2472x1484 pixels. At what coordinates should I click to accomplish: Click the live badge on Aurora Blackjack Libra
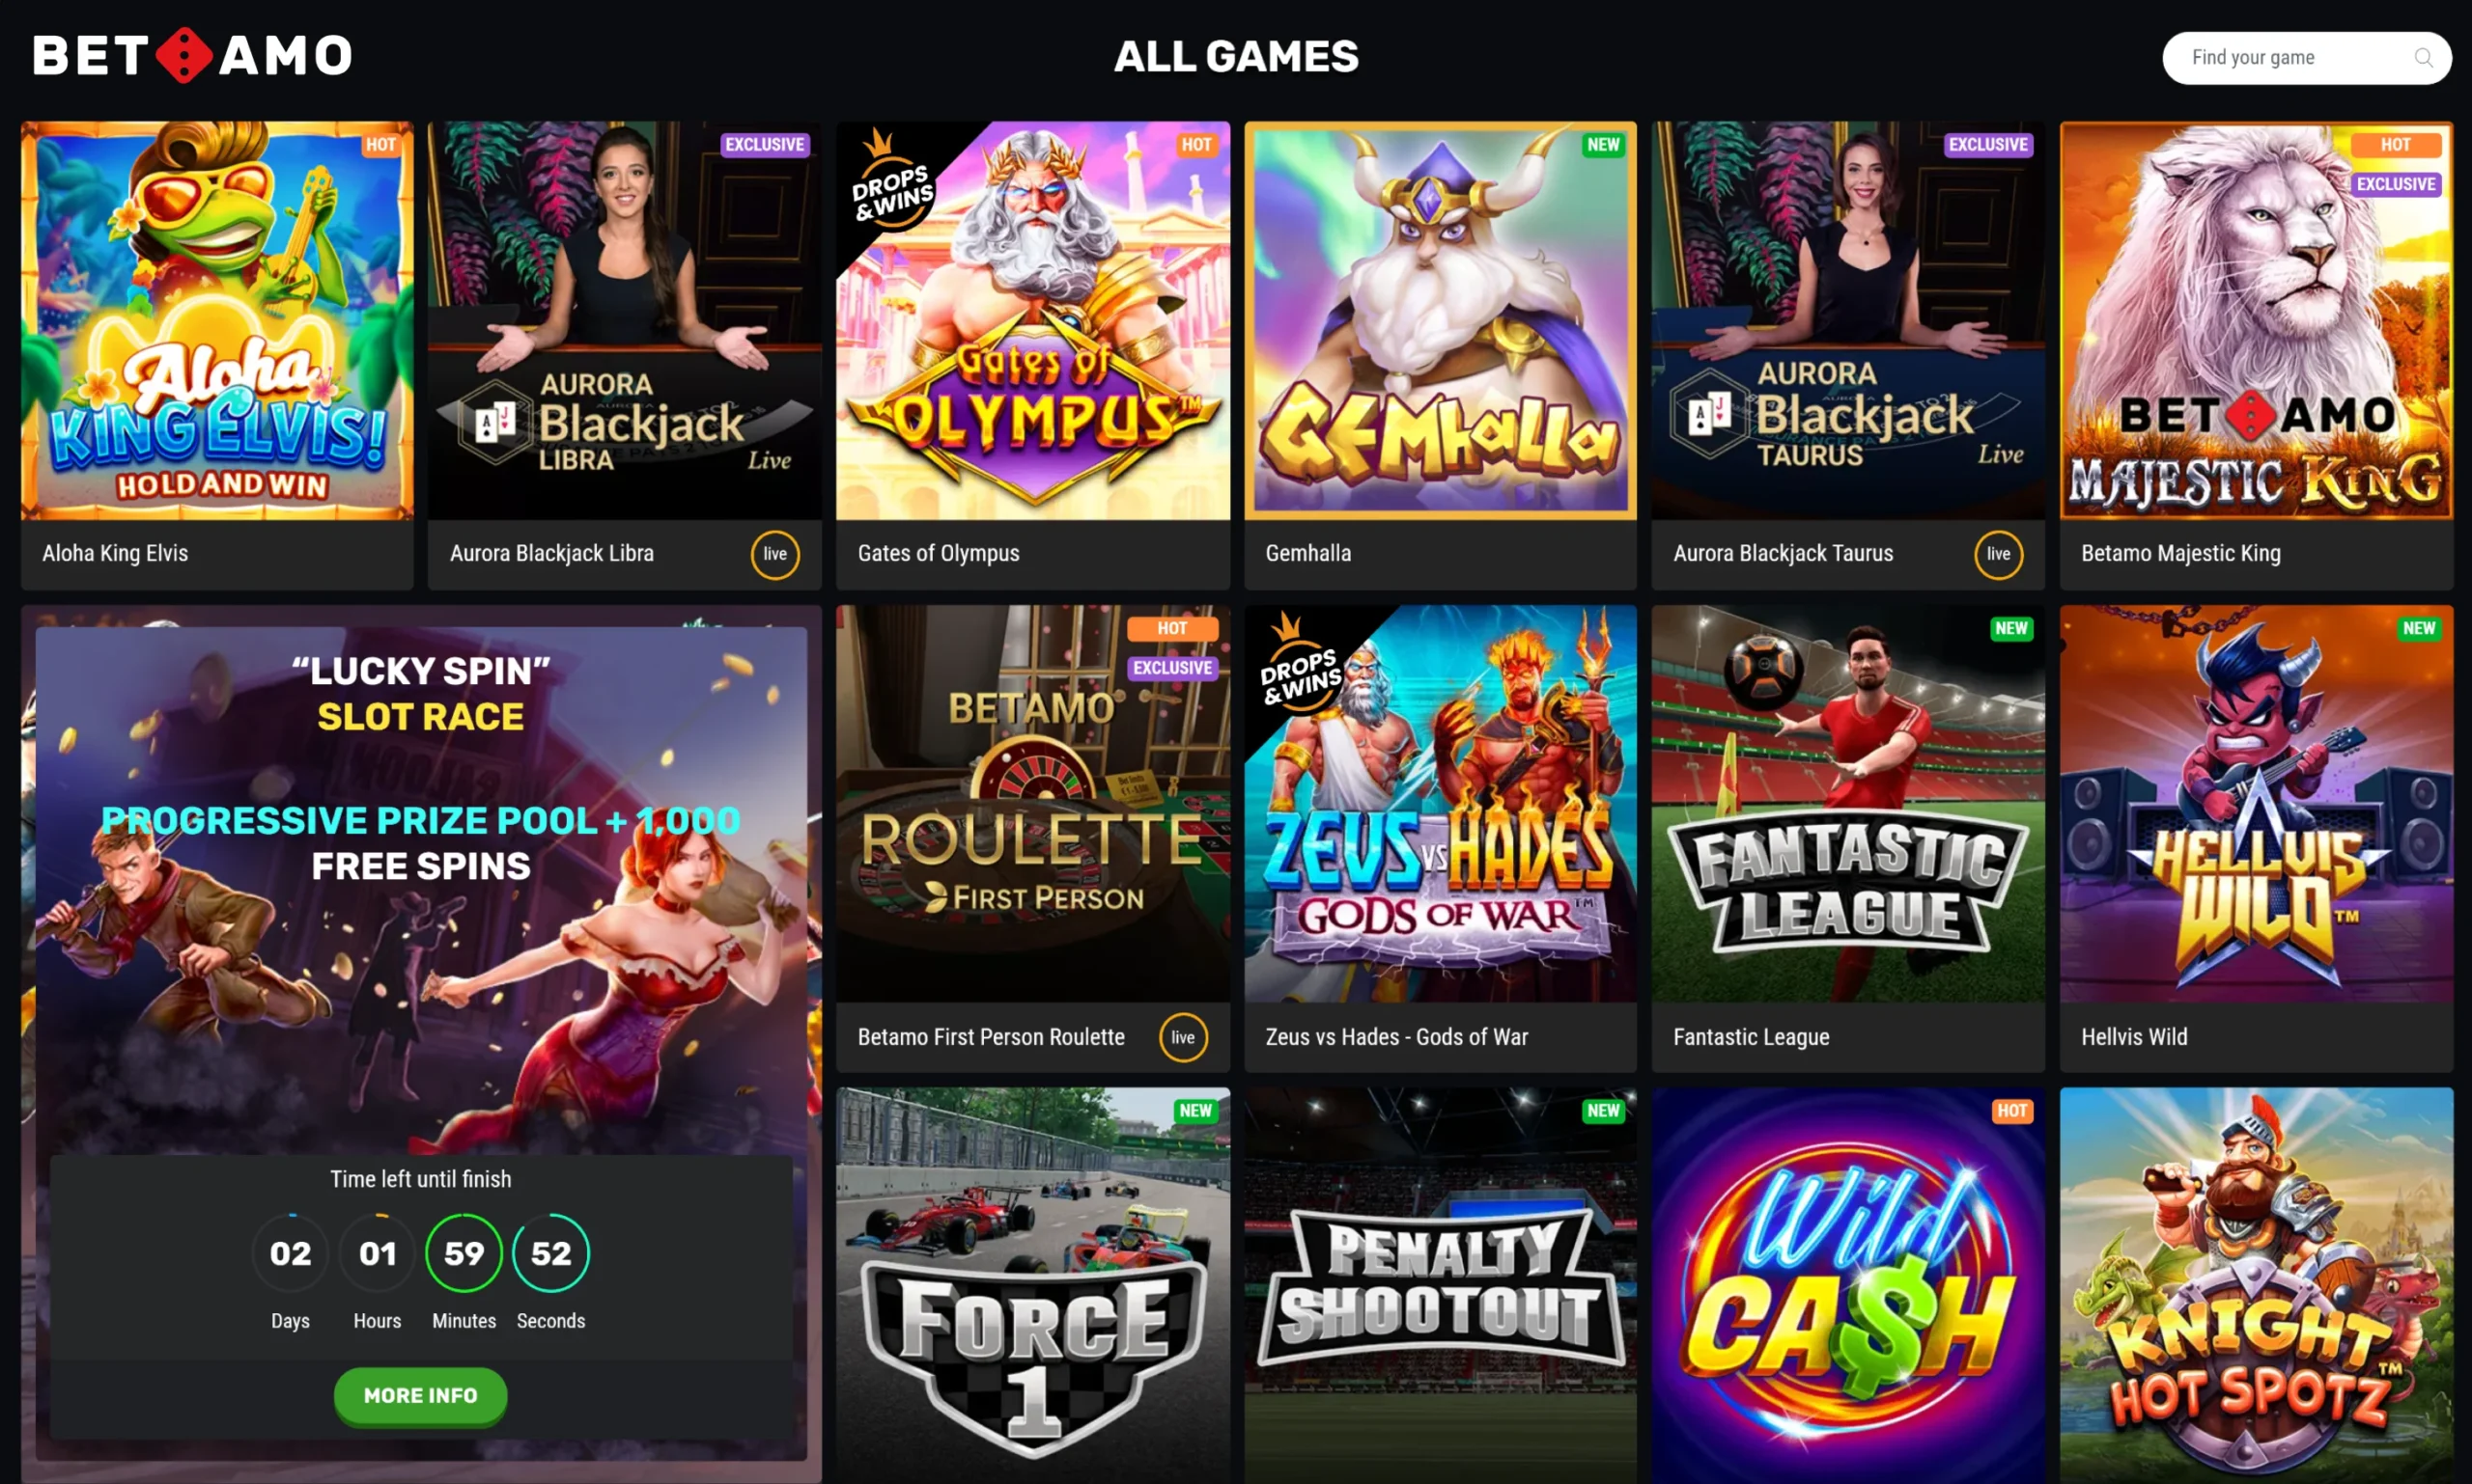(774, 554)
